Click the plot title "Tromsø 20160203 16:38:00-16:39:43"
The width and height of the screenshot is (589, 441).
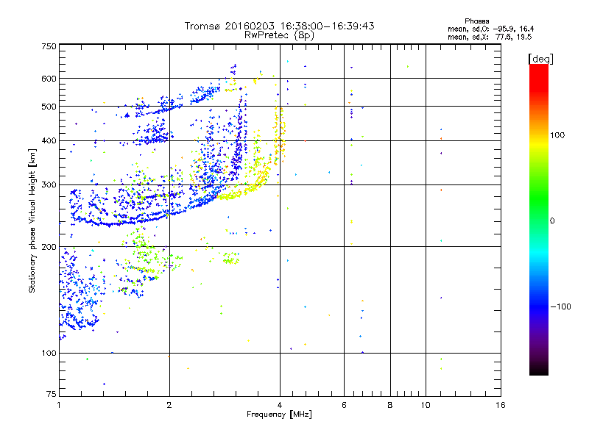pyautogui.click(x=279, y=26)
